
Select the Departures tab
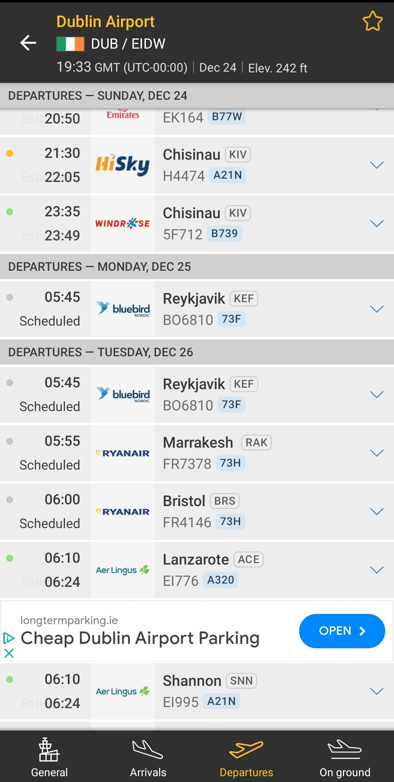click(x=246, y=757)
